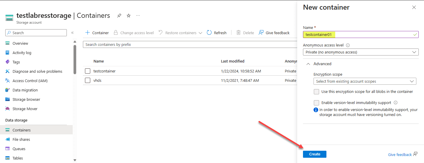Expand the Restore containers dropdown arrow

[x=200, y=33]
